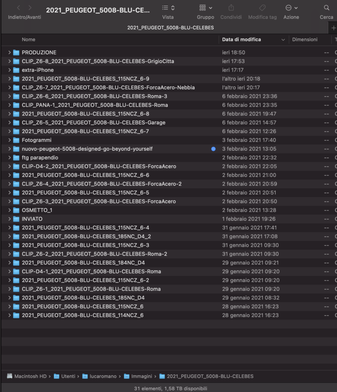Open the Vista list view switcher
This screenshot has height=392, width=337.
(x=168, y=8)
